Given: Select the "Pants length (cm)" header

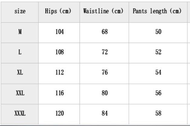Looking at the screenshot, I should pos(157,12).
